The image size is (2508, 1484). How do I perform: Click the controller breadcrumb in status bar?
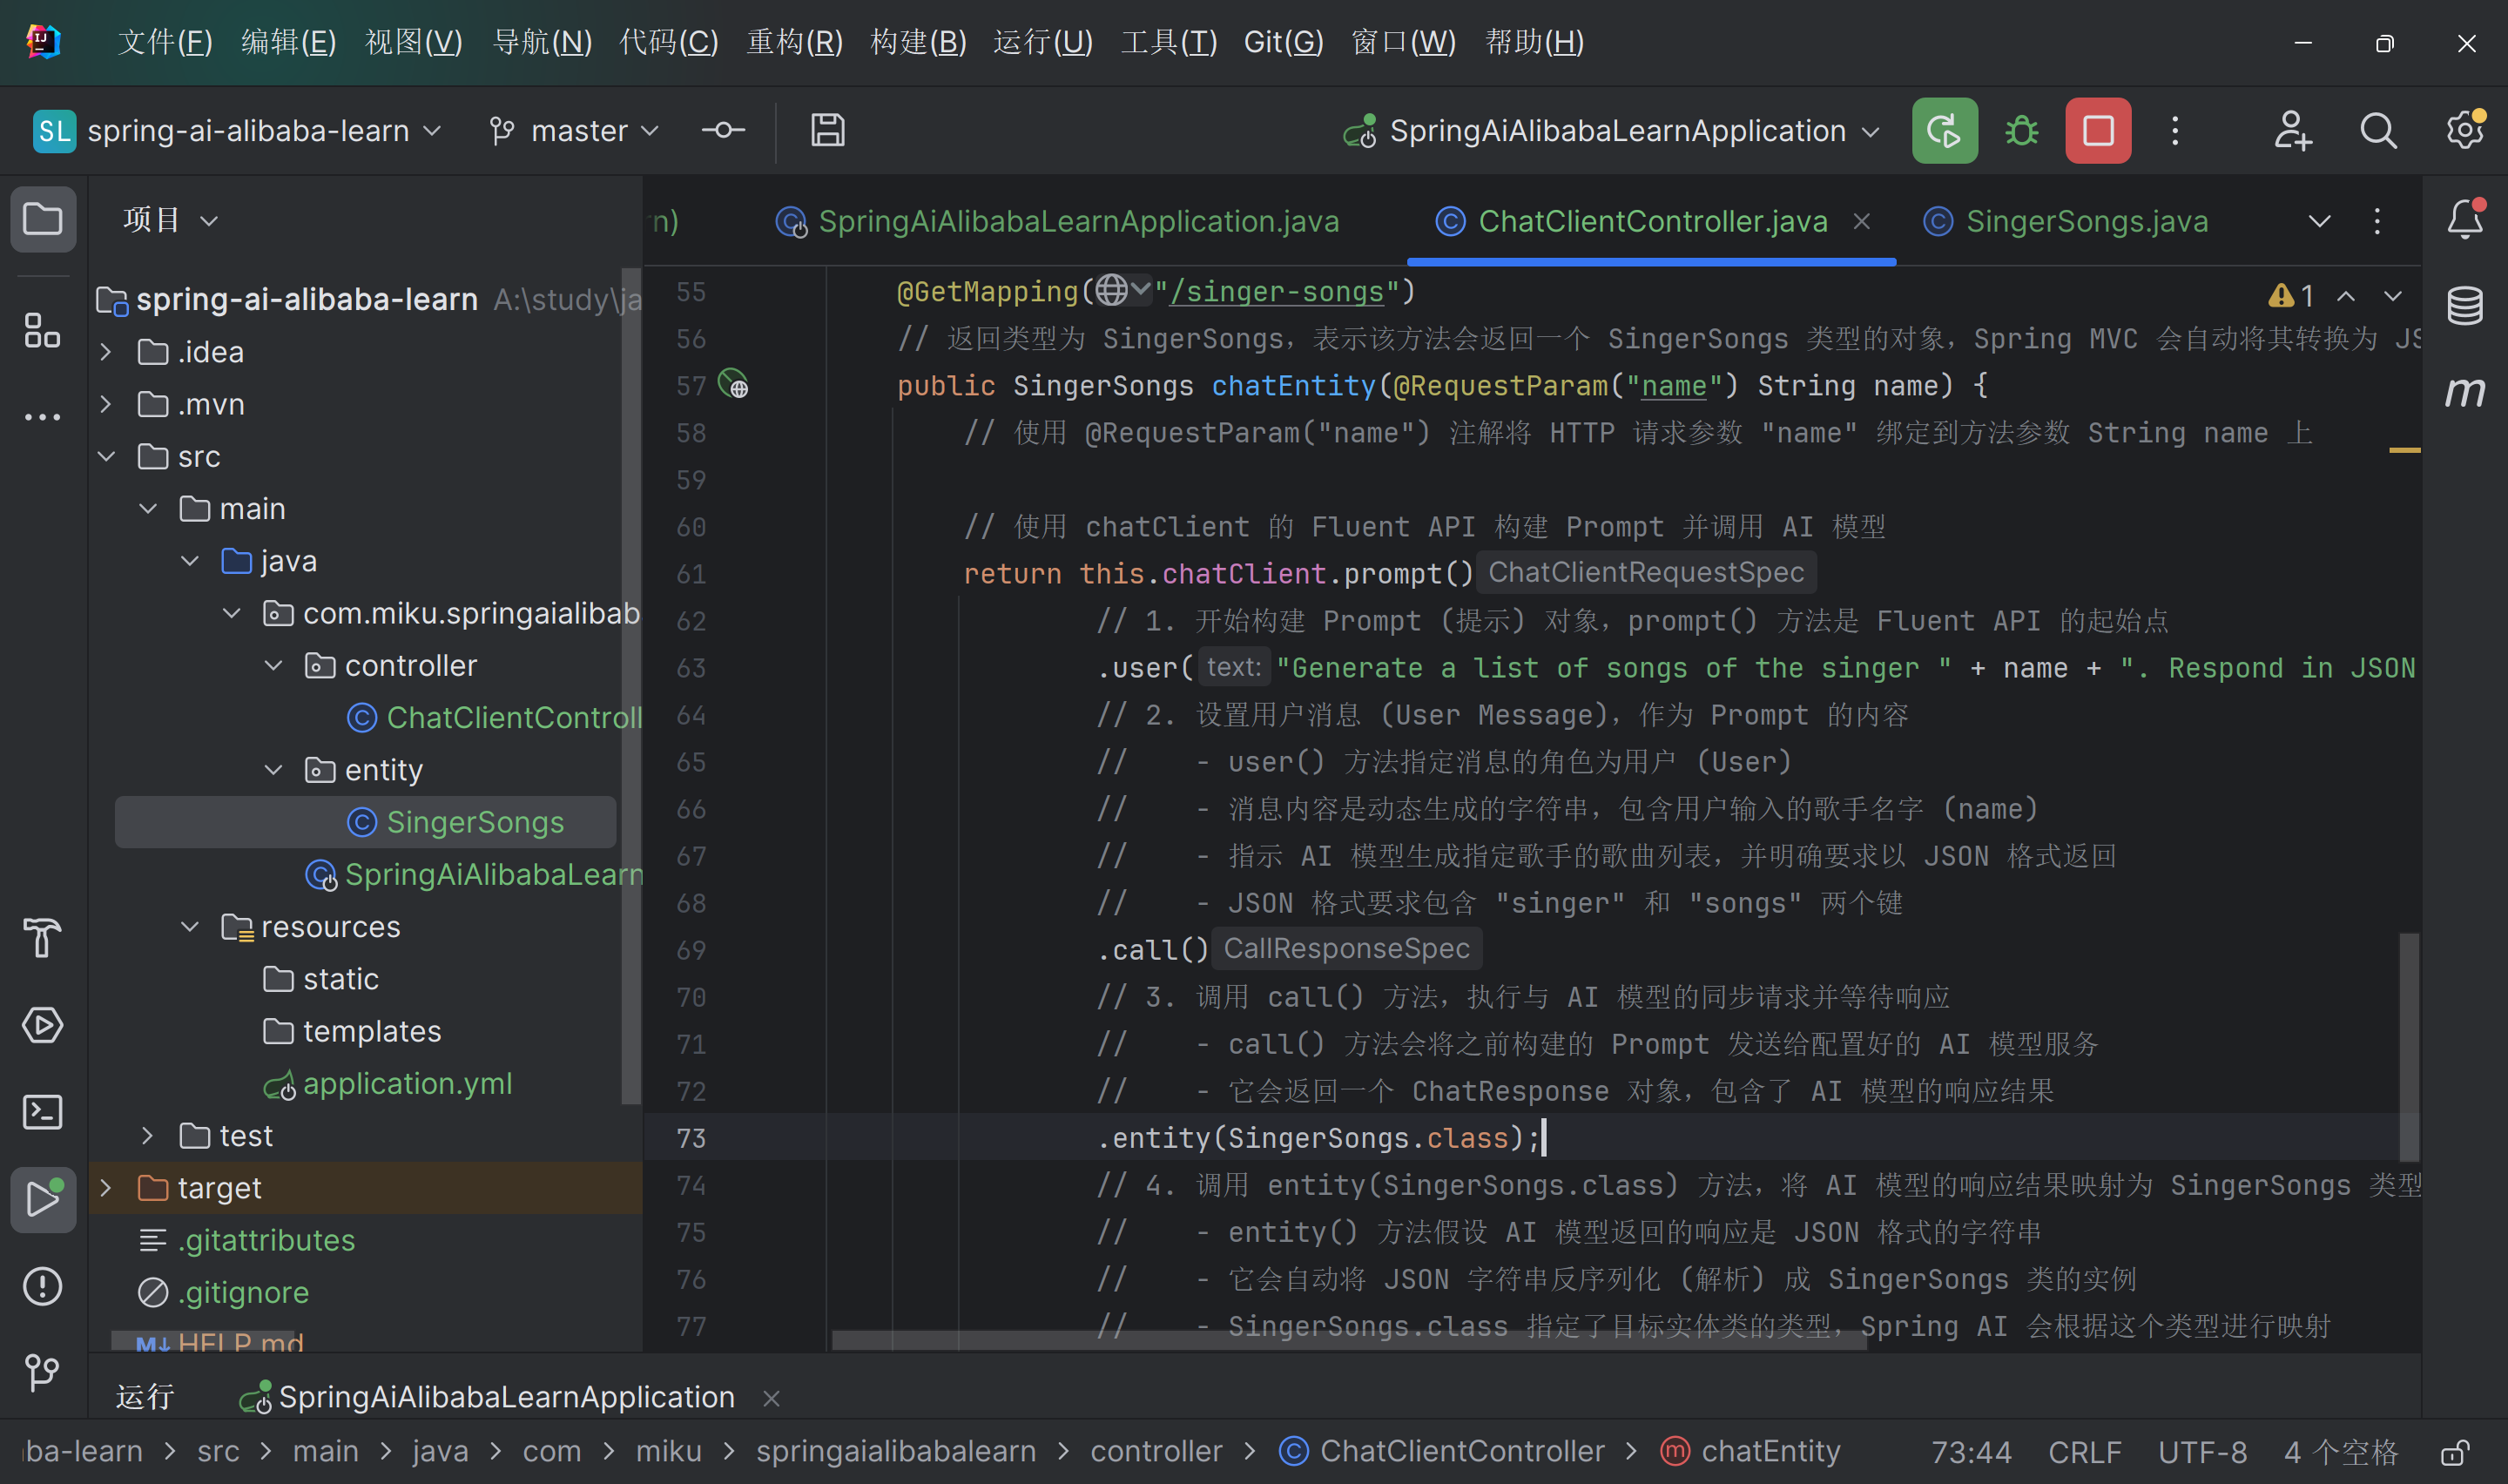(x=1156, y=1451)
